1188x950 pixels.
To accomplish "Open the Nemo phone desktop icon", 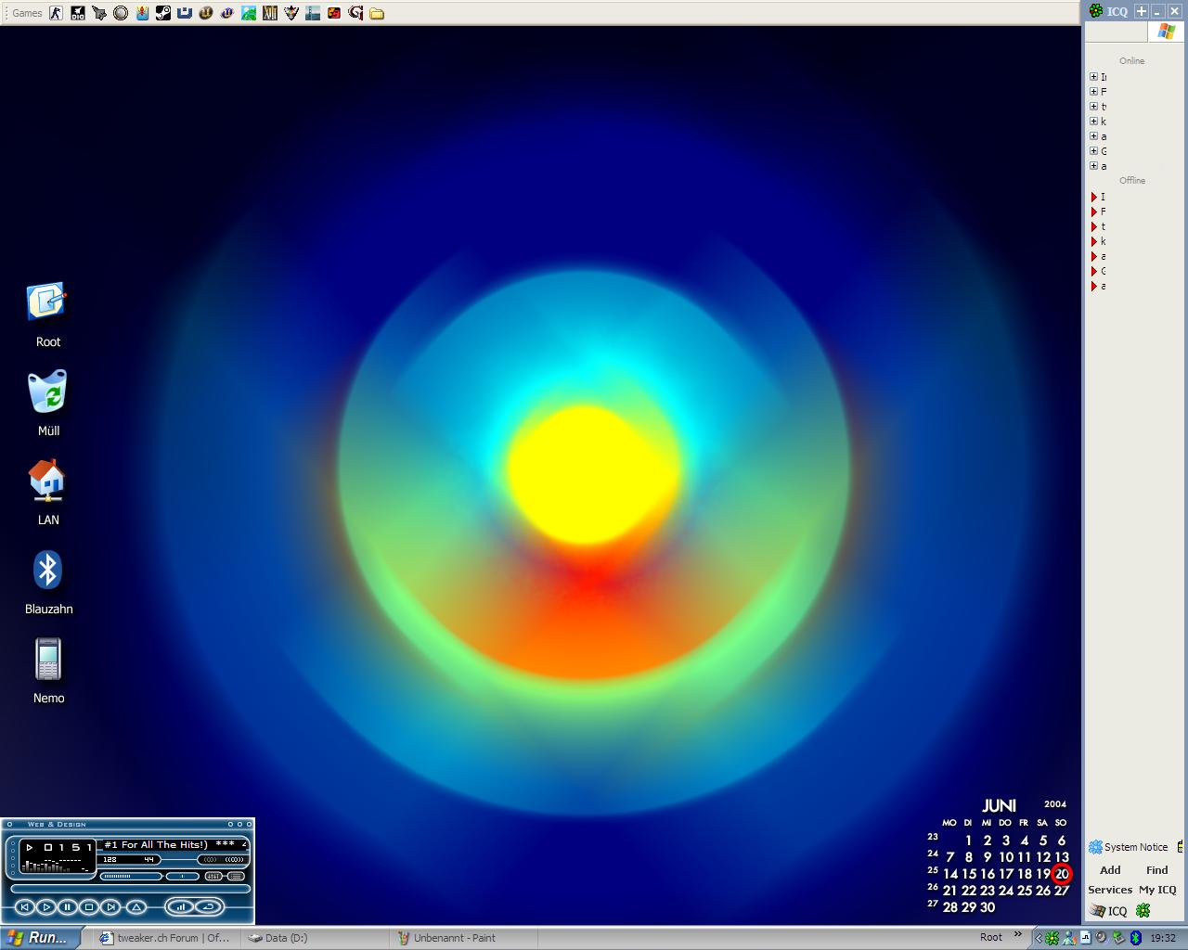I will pos(47,660).
